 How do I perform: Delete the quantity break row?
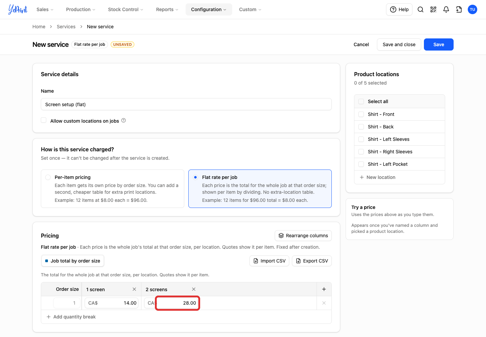pyautogui.click(x=324, y=303)
